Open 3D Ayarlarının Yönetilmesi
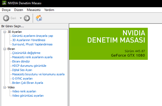The width and height of the screenshot is (162, 106). pyautogui.click(x=29, y=40)
